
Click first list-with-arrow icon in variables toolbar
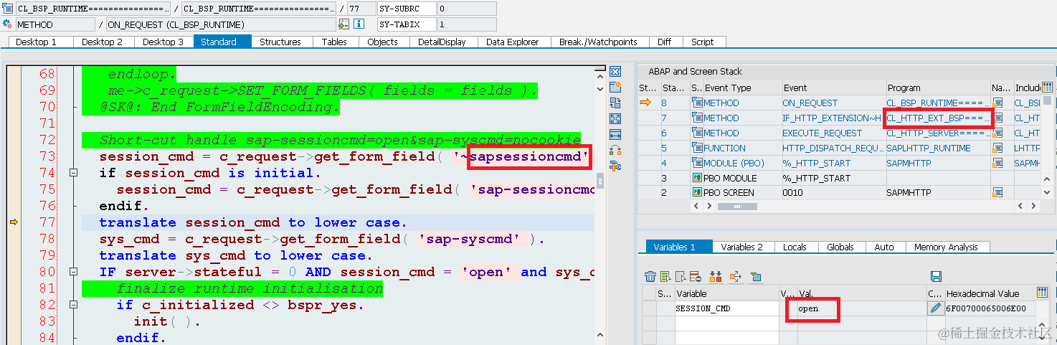[666, 277]
